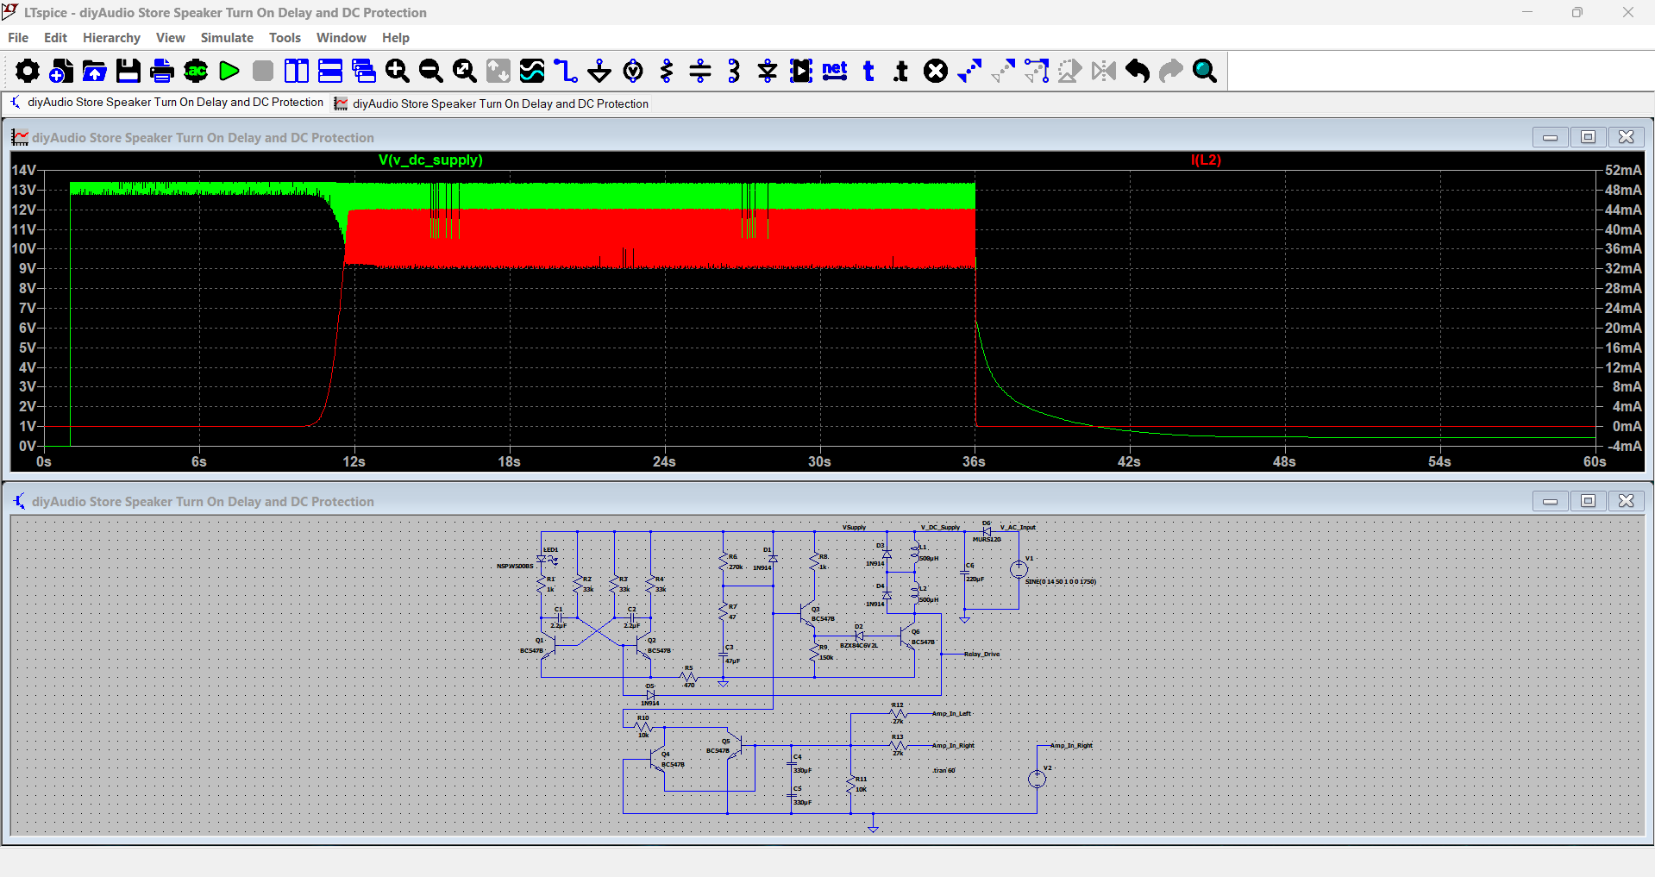Open the Search magnifier tool
Viewport: 1655px width, 877px height.
pyautogui.click(x=1205, y=71)
